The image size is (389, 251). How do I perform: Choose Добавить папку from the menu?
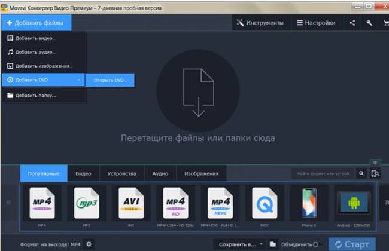(x=44, y=96)
